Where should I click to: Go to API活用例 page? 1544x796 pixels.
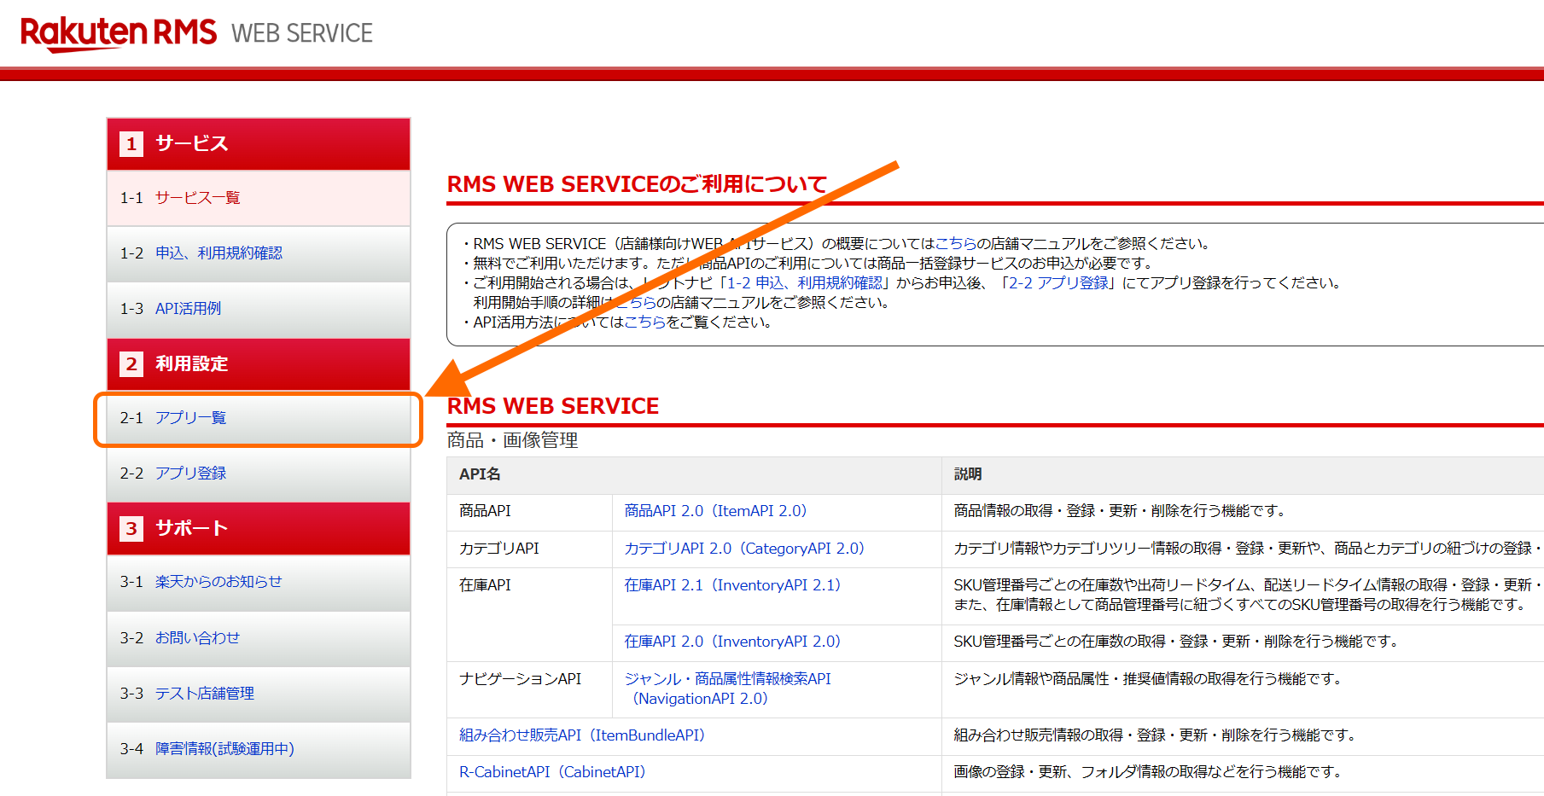[x=188, y=309]
